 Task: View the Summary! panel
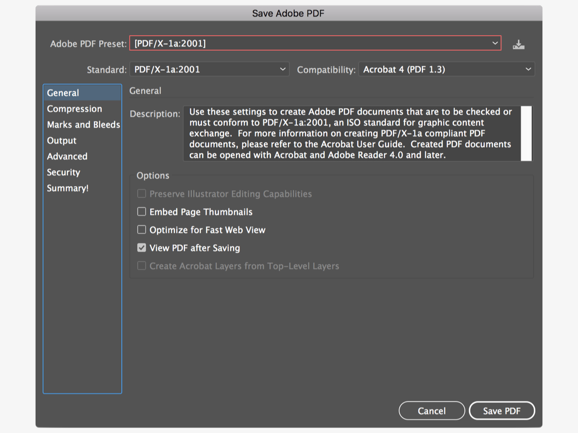[x=67, y=188]
